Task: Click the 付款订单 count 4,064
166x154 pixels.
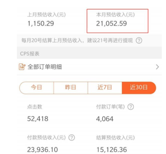Action: 105,119
